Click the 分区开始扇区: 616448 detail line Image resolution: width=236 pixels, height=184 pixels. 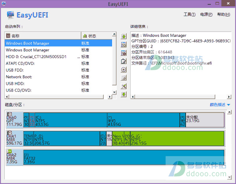(151, 52)
